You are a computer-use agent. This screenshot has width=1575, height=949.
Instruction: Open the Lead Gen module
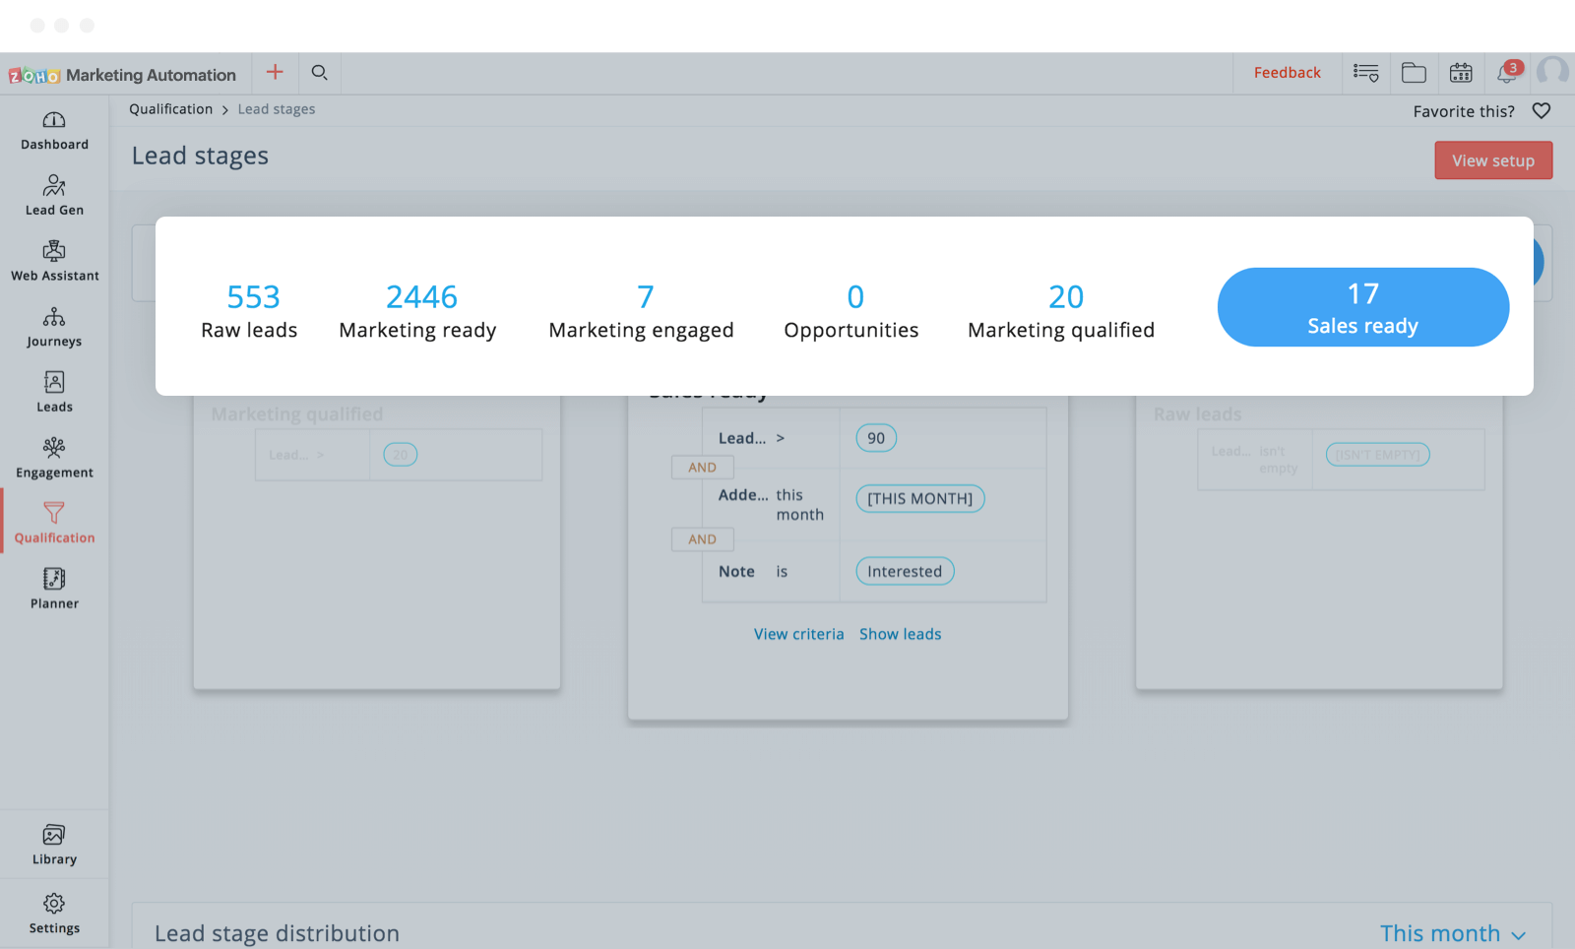pos(54,195)
